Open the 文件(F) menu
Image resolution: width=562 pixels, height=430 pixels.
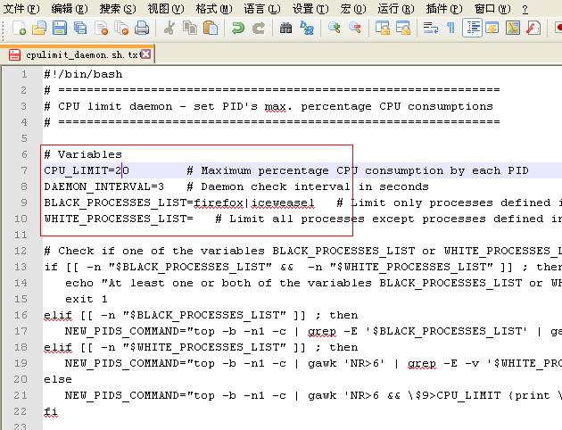[21, 9]
